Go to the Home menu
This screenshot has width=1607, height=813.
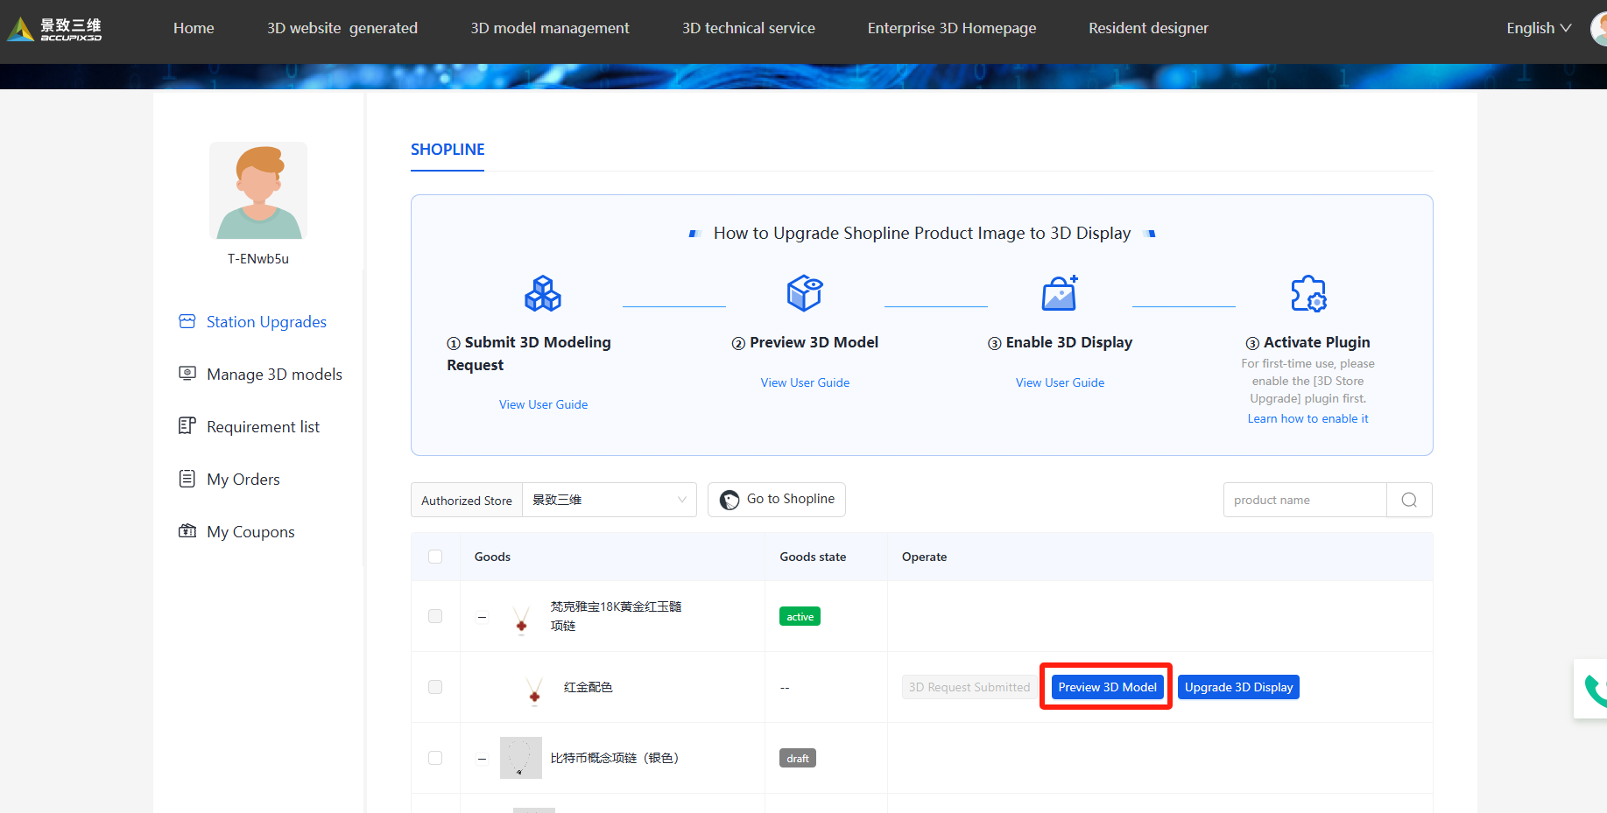[194, 28]
